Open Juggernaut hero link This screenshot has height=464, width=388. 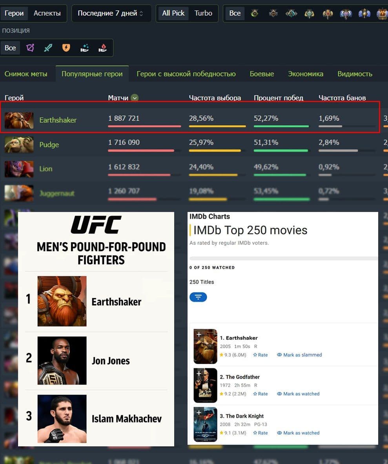click(x=57, y=194)
